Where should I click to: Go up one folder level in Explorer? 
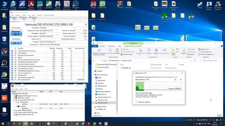[x=102, y=61]
